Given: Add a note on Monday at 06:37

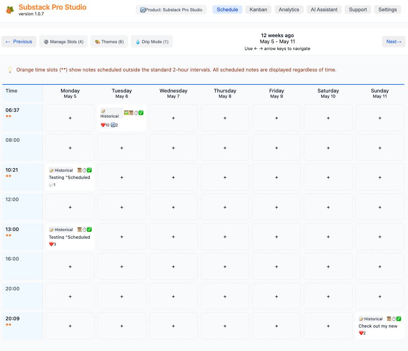Looking at the screenshot, I should click(70, 118).
